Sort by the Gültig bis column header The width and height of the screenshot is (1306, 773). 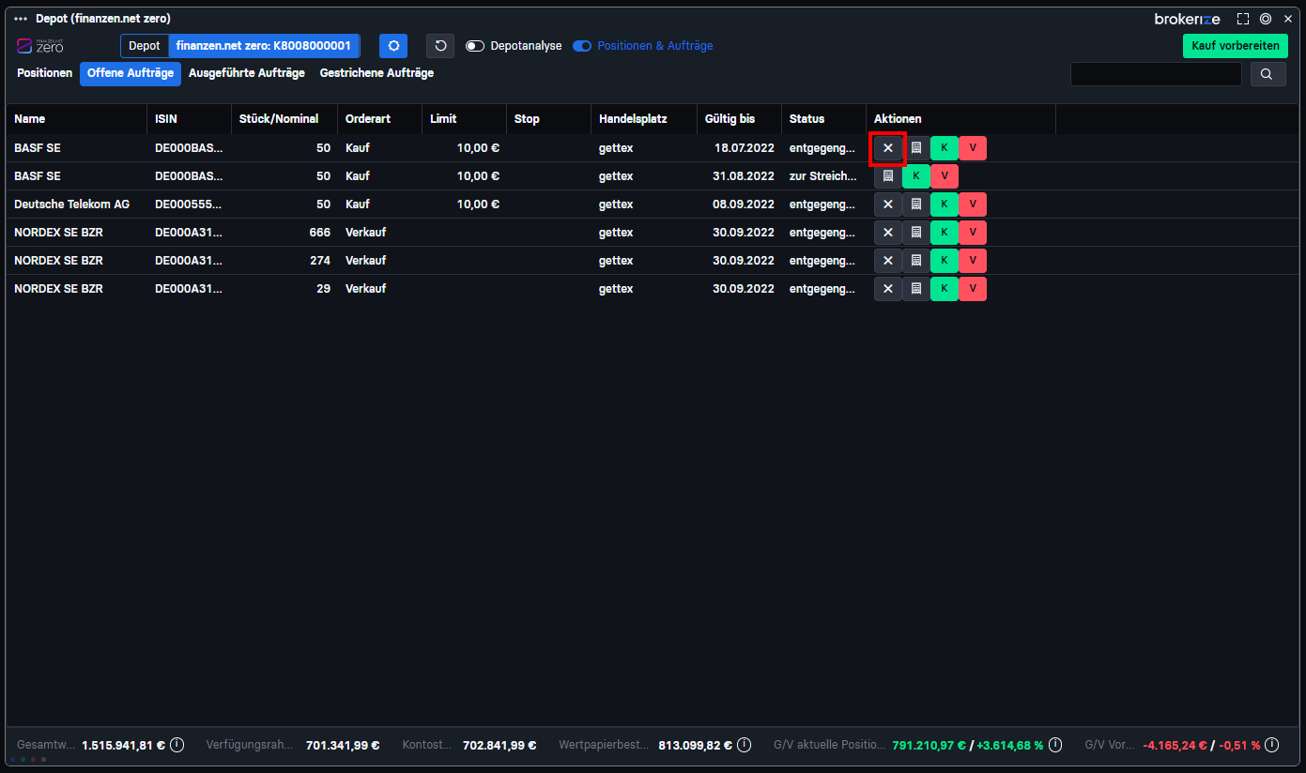[740, 119]
